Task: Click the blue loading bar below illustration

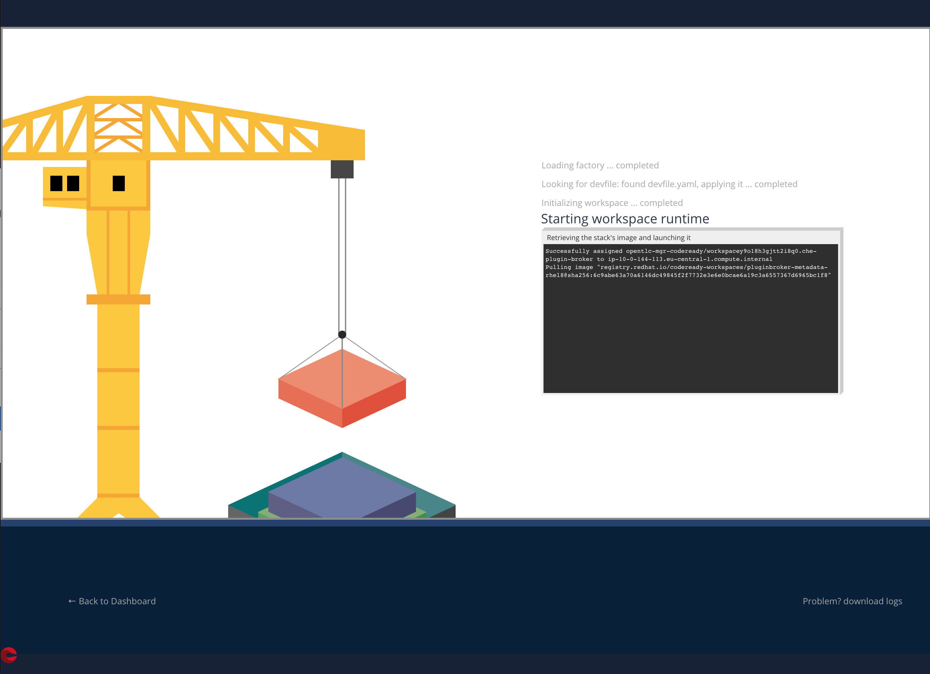Action: click(465, 523)
